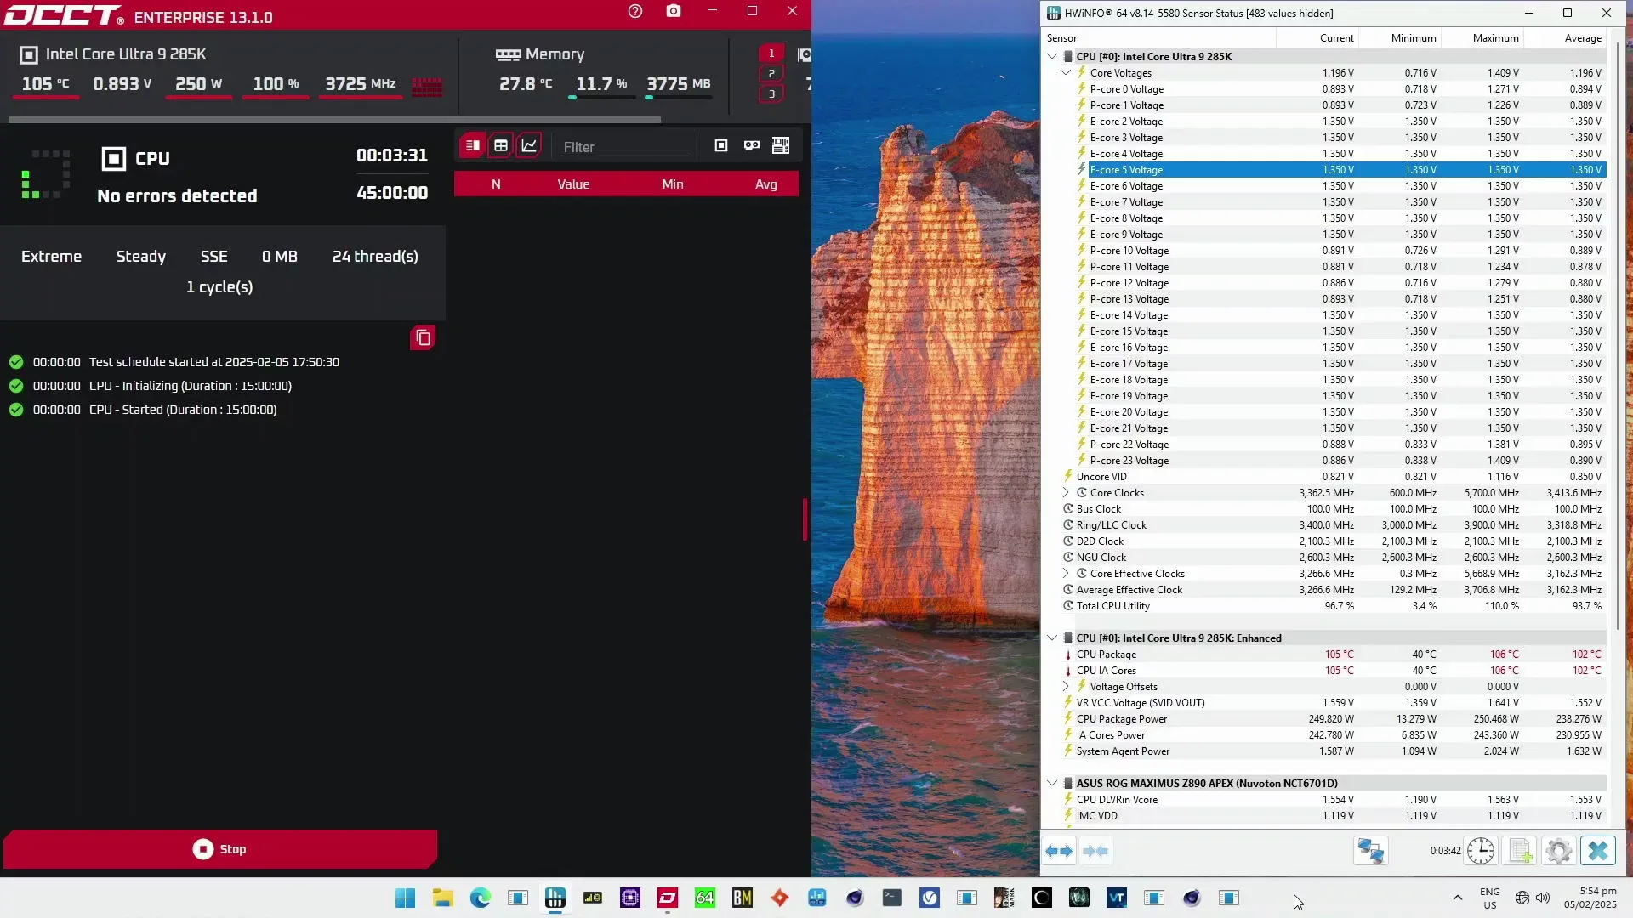Screen dimensions: 1633x918
Task: Open BM benchmark taskbar icon
Action: pos(743,898)
